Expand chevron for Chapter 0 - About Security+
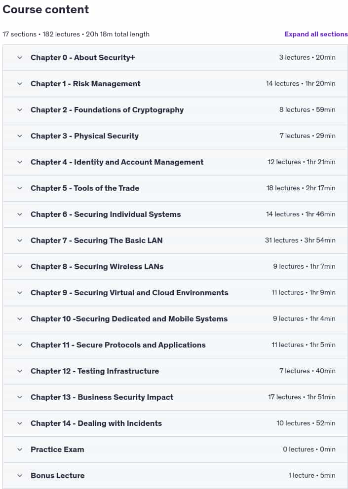 click(x=20, y=58)
